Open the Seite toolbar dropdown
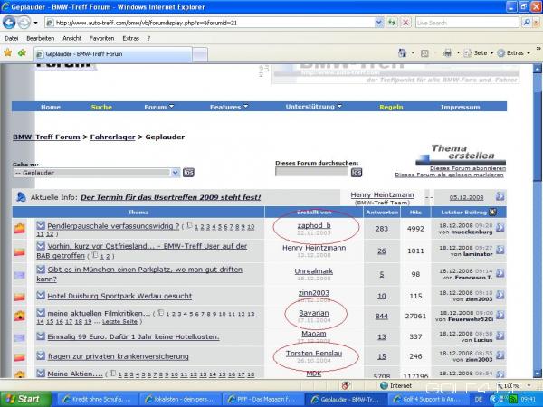The width and height of the screenshot is (543, 407). click(491, 53)
